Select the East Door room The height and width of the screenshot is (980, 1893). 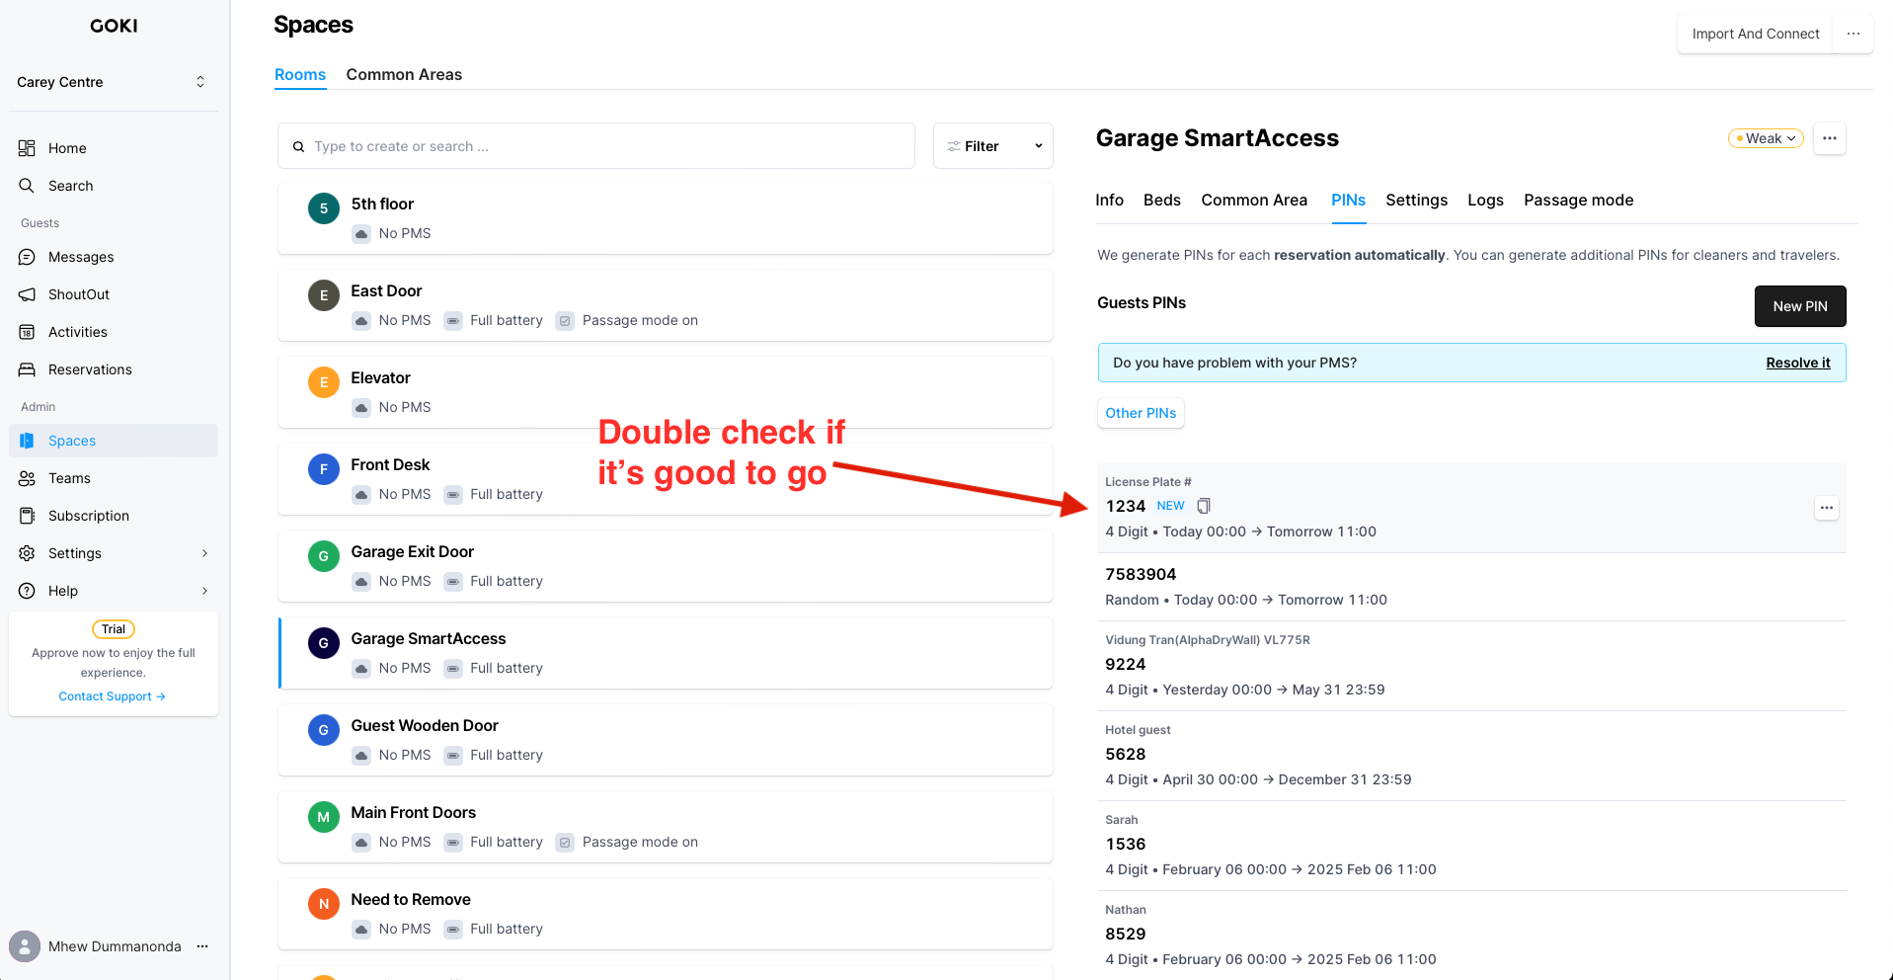[x=666, y=305]
